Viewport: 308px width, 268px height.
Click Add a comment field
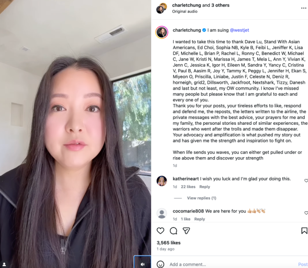tap(232, 264)
